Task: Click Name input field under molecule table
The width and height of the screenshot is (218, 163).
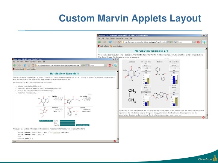Action: coord(67,121)
